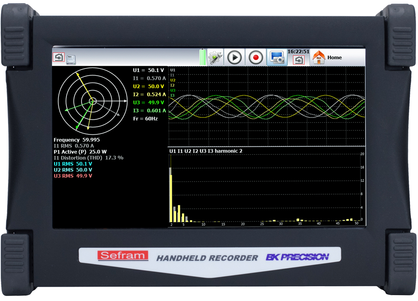Screen dimensions: 418x301
Task: Click the U2 channel label in waveform legend
Action: 173,80
